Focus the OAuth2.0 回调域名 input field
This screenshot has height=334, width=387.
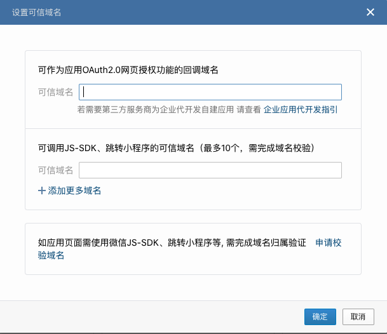tap(210, 92)
